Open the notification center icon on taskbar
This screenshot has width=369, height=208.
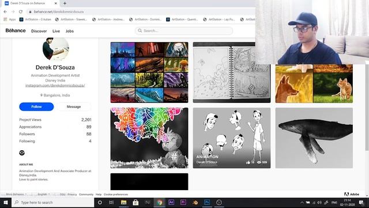pyautogui.click(x=362, y=202)
